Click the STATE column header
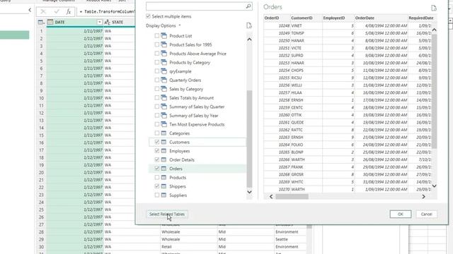The height and width of the screenshot is (254, 453). point(117,22)
